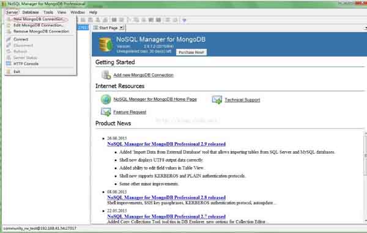Open the Professional 2.7 released news link

[x=166, y=216]
